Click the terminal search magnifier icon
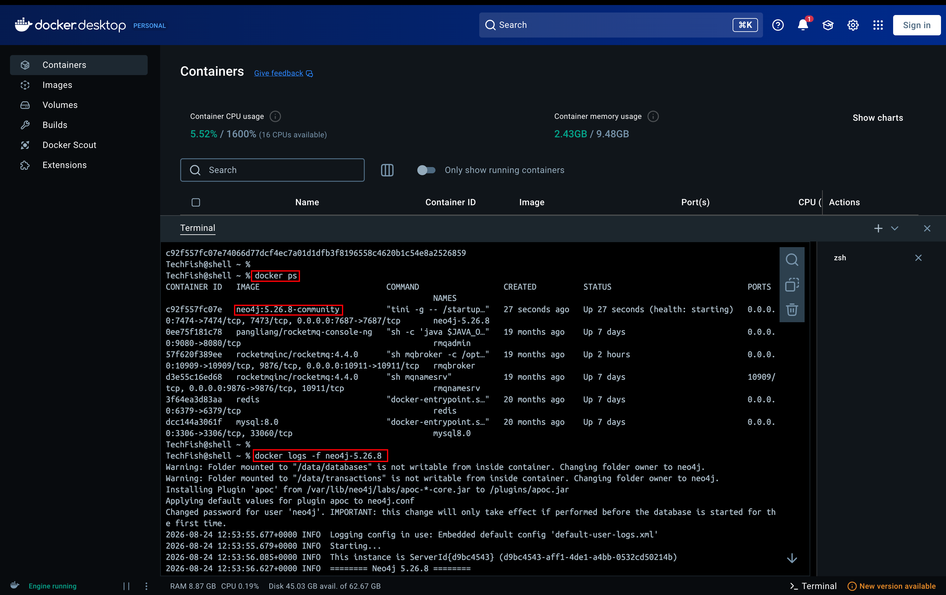This screenshot has height=595, width=946. click(791, 260)
